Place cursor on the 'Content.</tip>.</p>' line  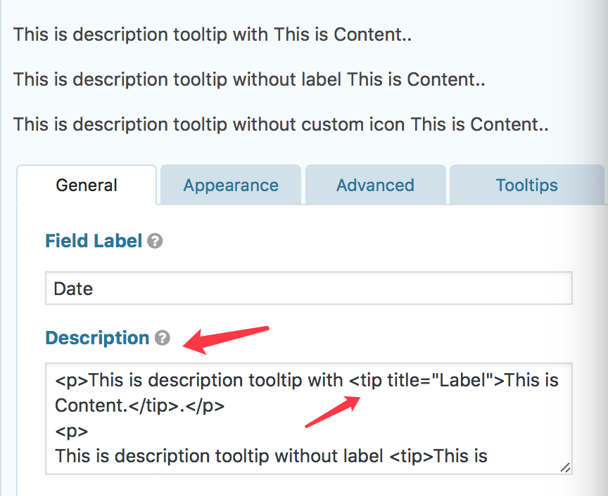(x=139, y=406)
